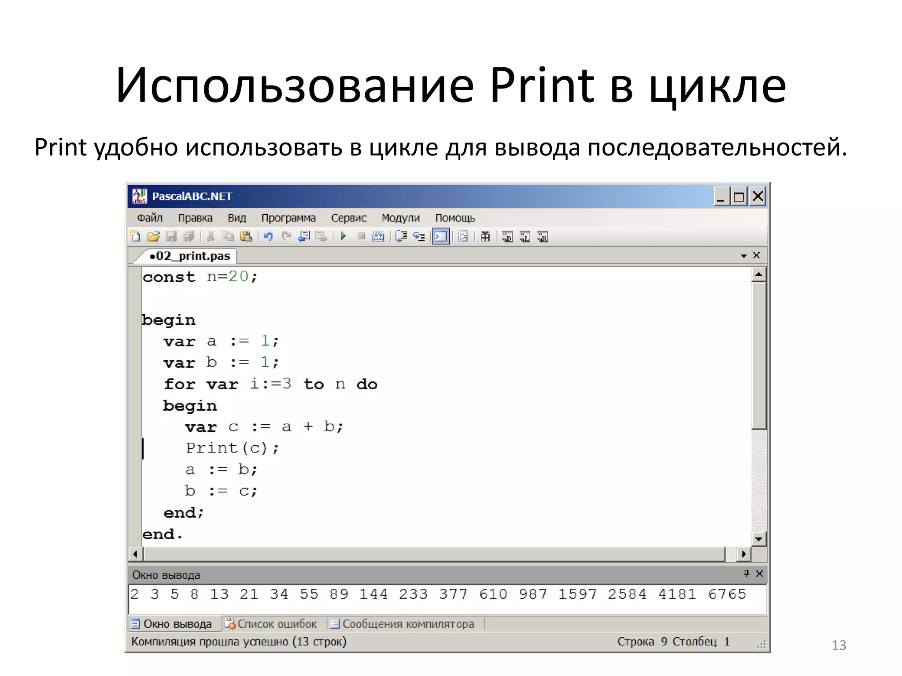Close the Окно вывода panel
Viewport: 902px width, 676px height.
pyautogui.click(x=759, y=573)
